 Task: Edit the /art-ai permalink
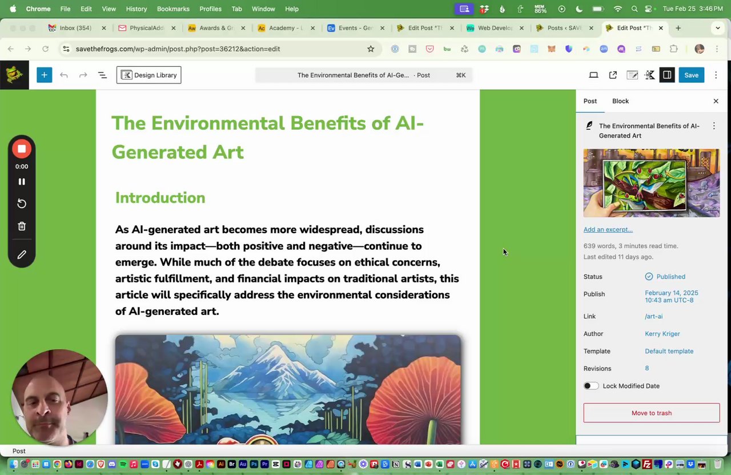(x=654, y=316)
